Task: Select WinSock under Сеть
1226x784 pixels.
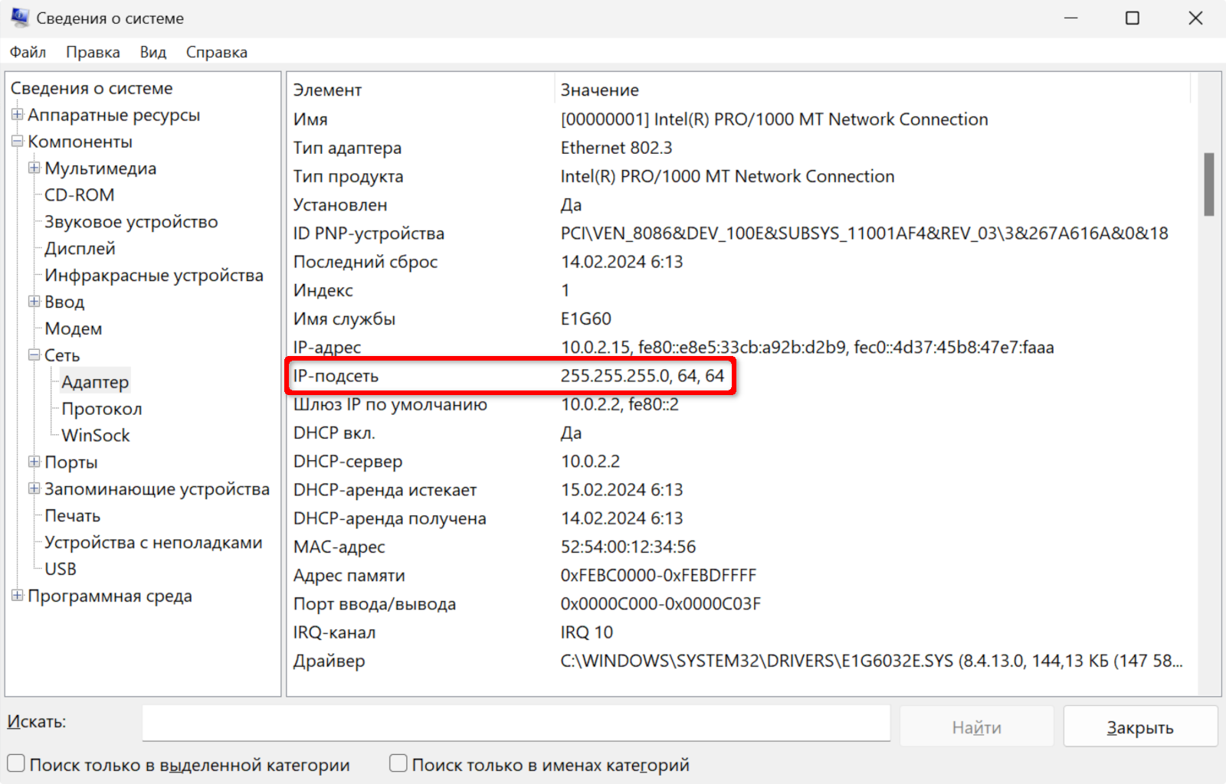Action: coord(96,436)
